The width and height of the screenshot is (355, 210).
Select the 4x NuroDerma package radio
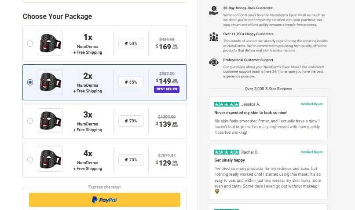[x=30, y=160]
